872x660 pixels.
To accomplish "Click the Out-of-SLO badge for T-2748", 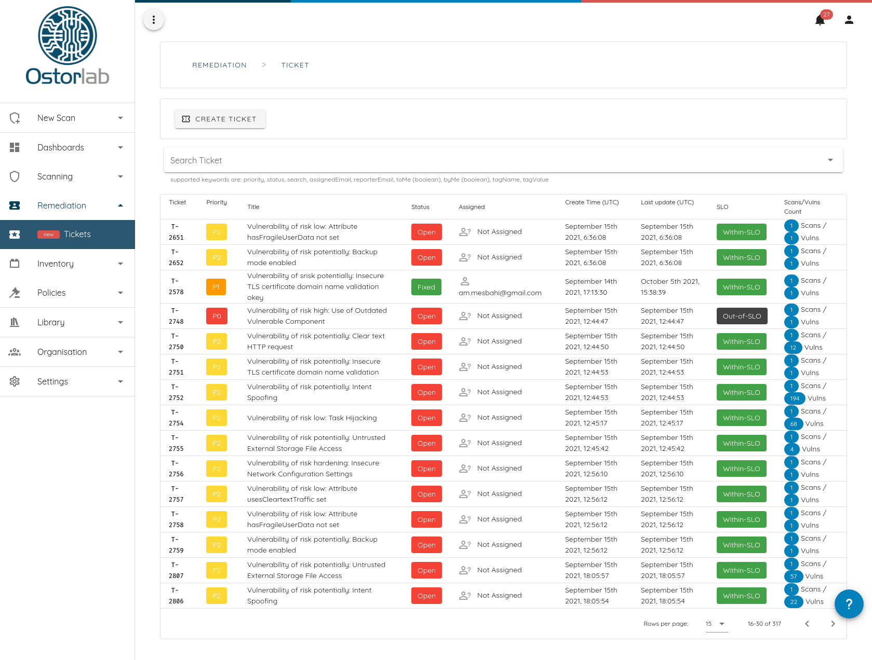I will pos(742,316).
